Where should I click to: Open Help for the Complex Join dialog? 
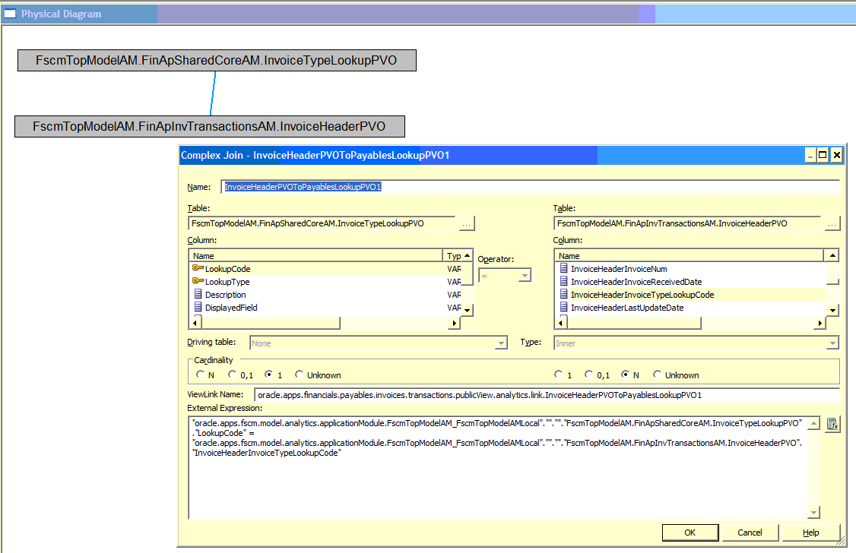[810, 532]
